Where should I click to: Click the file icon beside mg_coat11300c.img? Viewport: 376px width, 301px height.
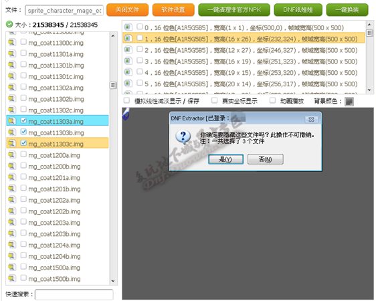click(12, 43)
